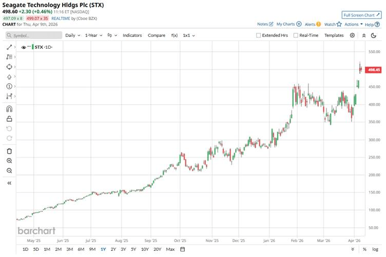The width and height of the screenshot is (386, 257).
Task: Select the 1M time range
Action: pyautogui.click(x=47, y=249)
